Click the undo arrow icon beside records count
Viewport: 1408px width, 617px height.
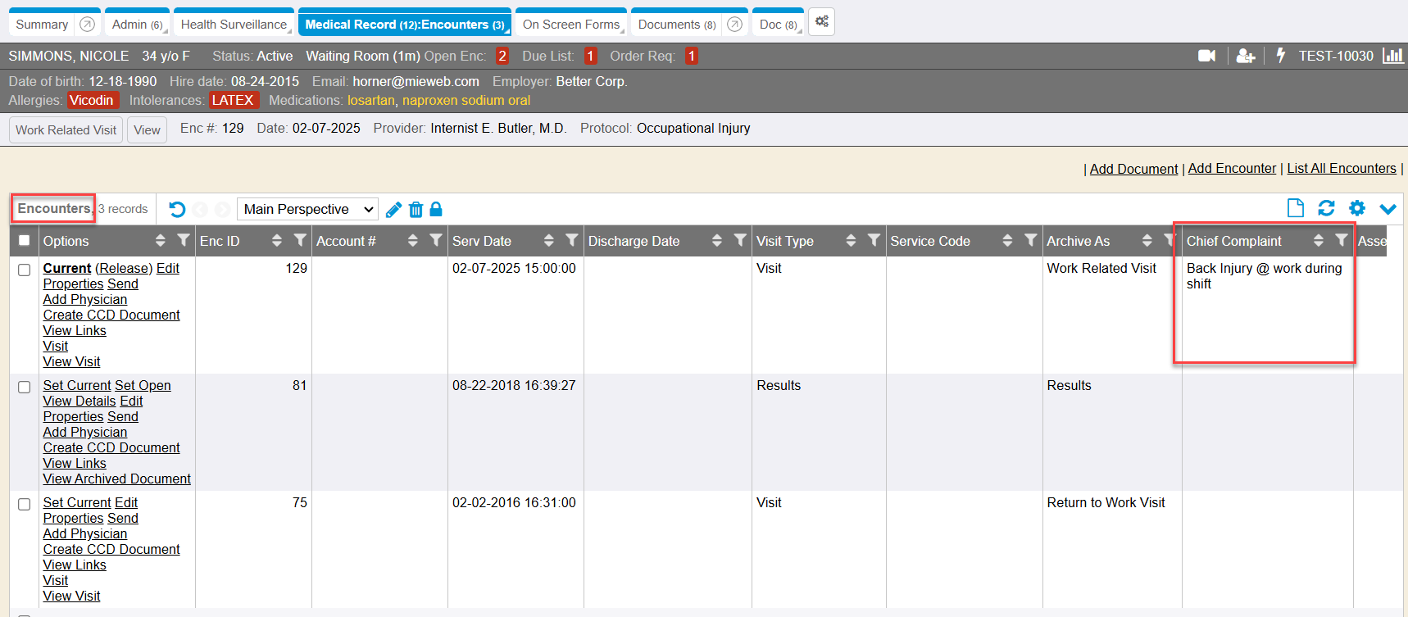tap(177, 210)
